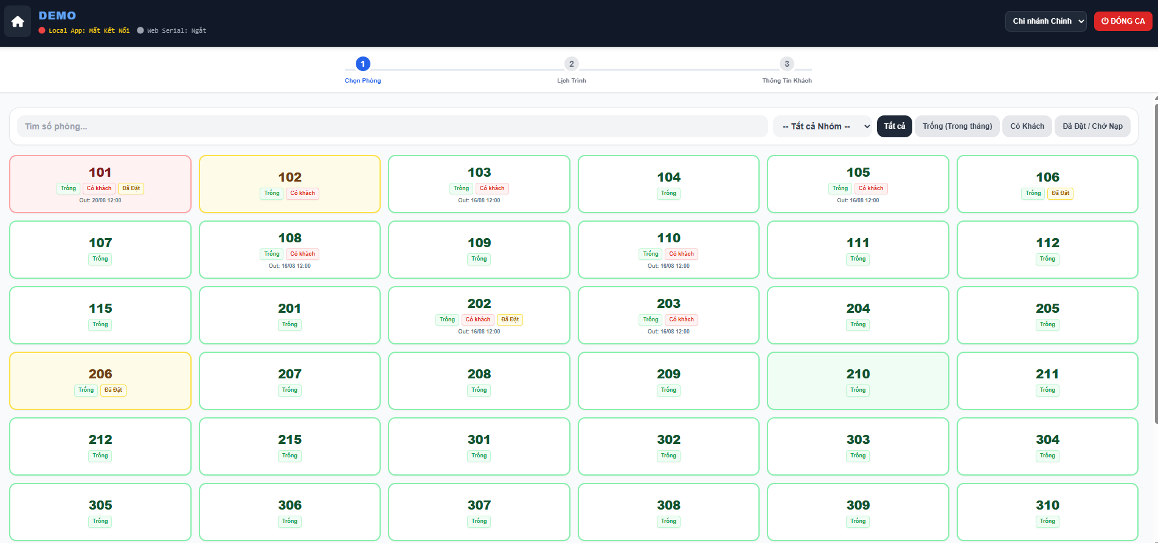
Task: Click Đã Đặt badge on room 106
Action: click(1060, 193)
